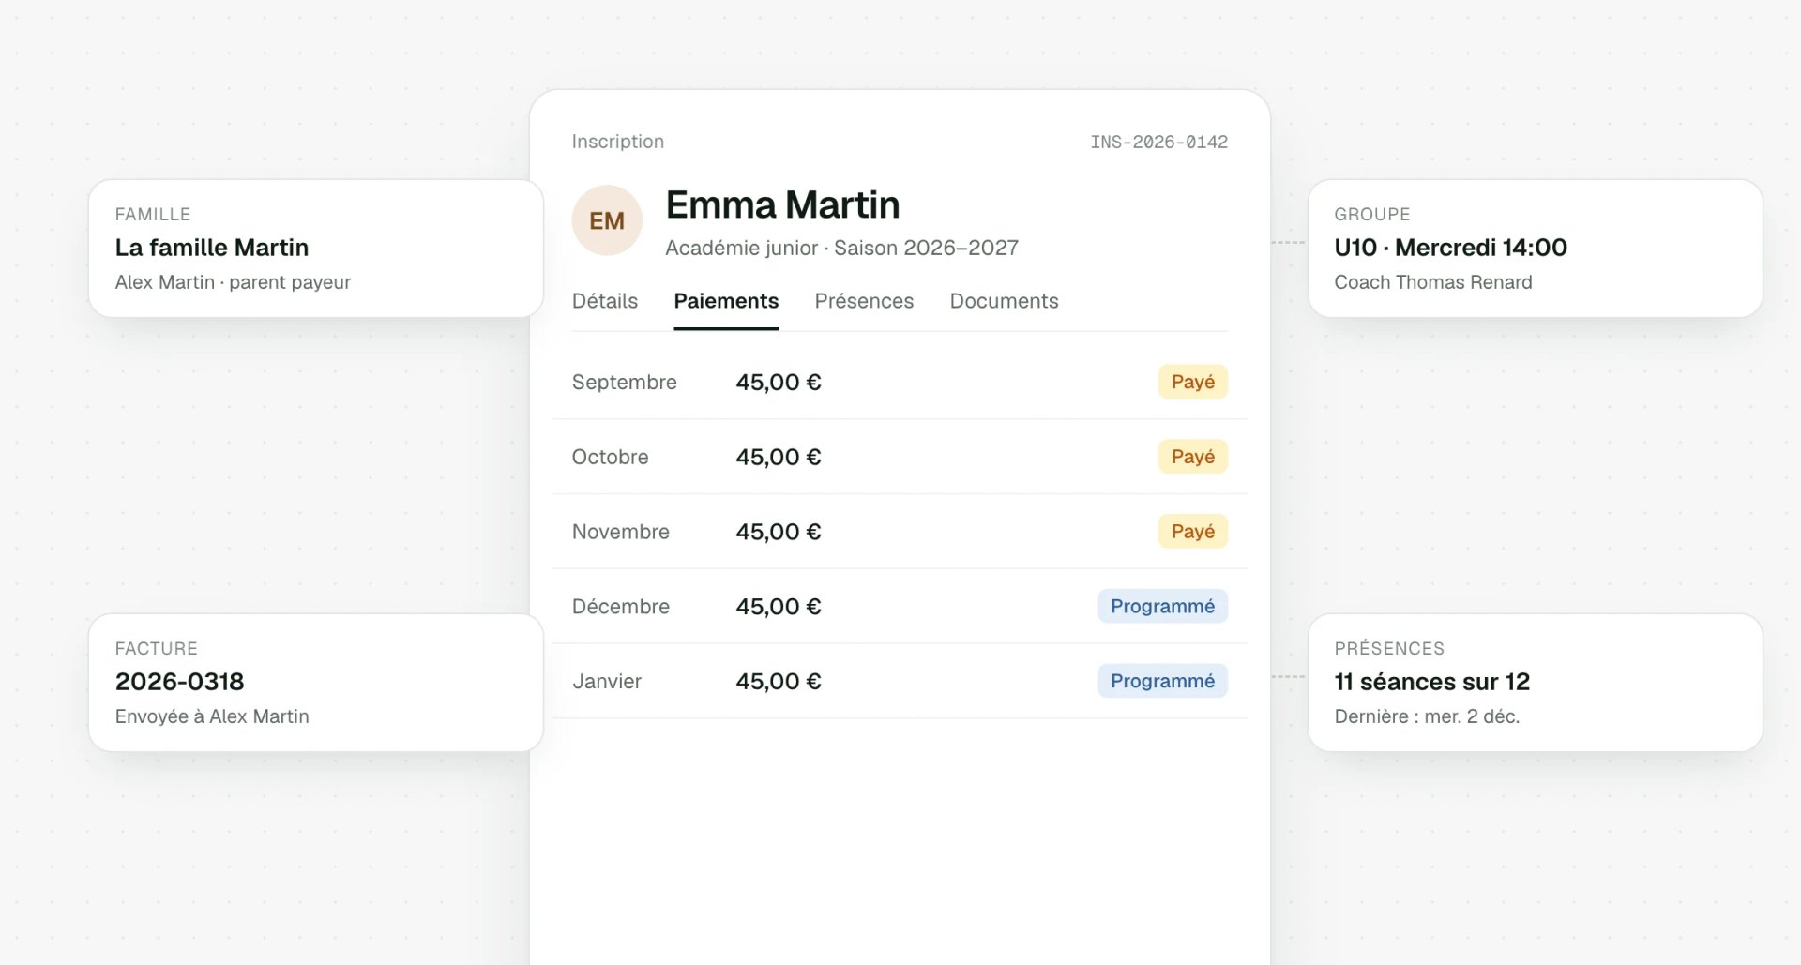Viewport: 1801px width, 965px height.
Task: Click the INS-2026-0142 inscription reference
Action: pyautogui.click(x=1158, y=142)
